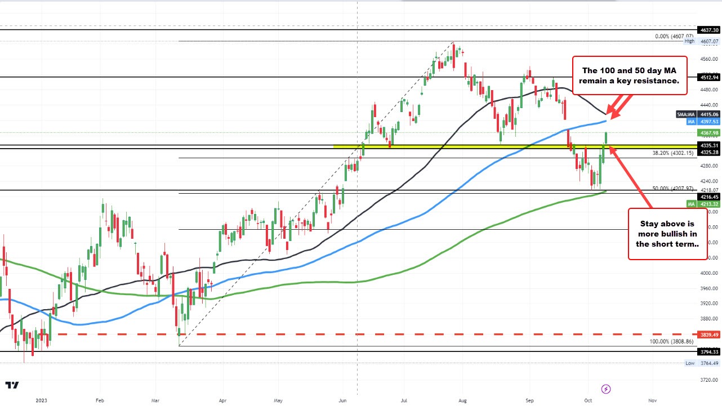Click the '100 and 50 day MA' annotation box
This screenshot has width=722, height=406.
[x=629, y=76]
